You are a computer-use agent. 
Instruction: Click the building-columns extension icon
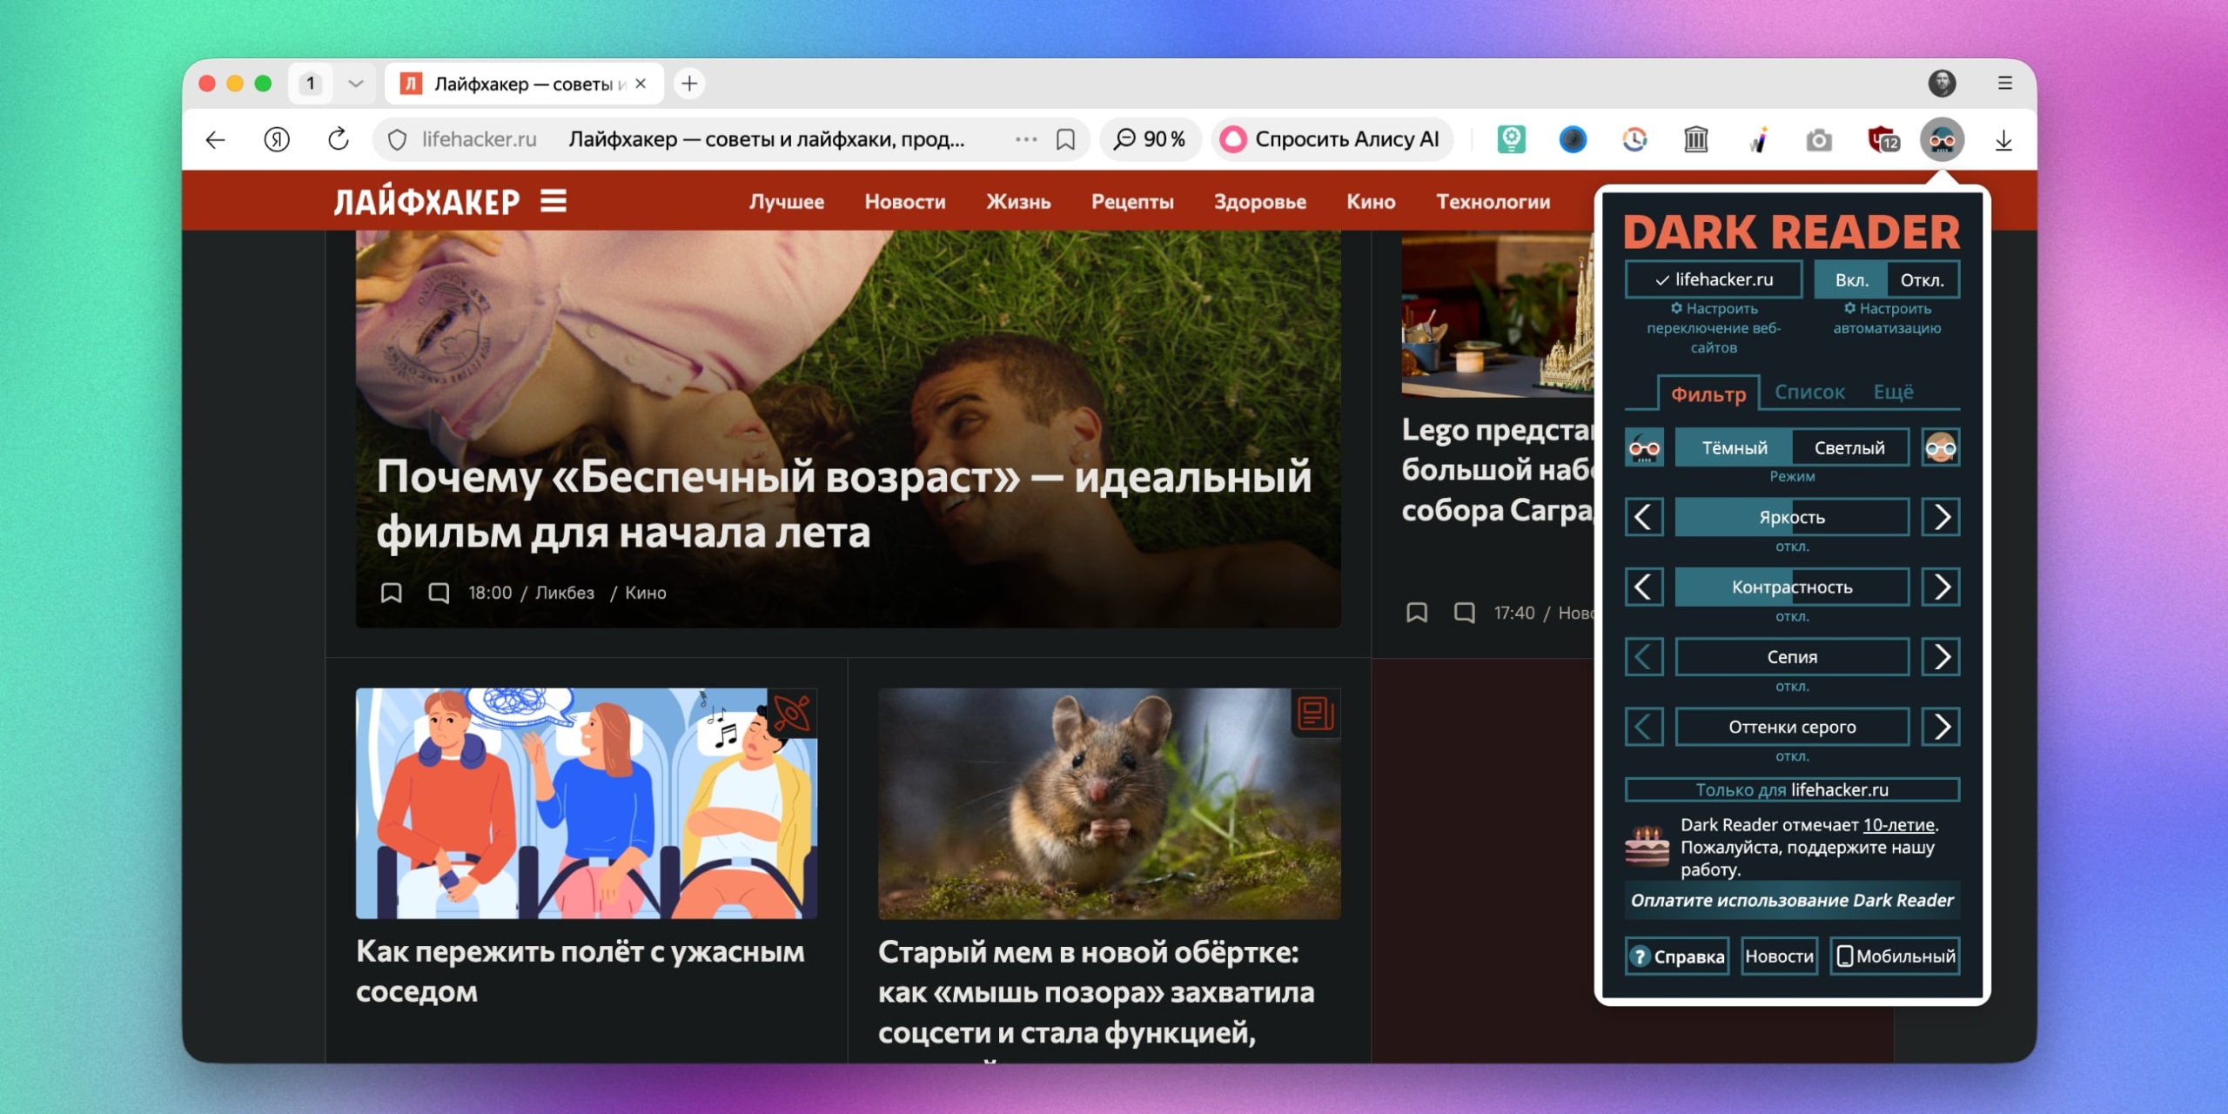click(x=1696, y=139)
